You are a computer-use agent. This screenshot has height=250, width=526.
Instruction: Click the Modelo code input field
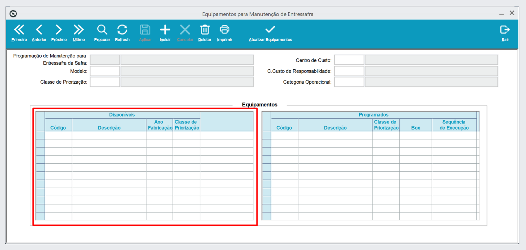pyautogui.click(x=105, y=71)
